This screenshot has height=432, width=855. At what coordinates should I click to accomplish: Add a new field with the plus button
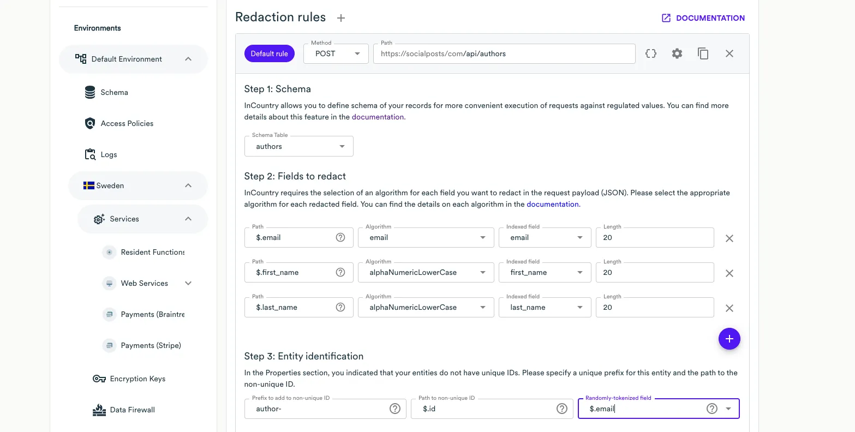(x=730, y=339)
